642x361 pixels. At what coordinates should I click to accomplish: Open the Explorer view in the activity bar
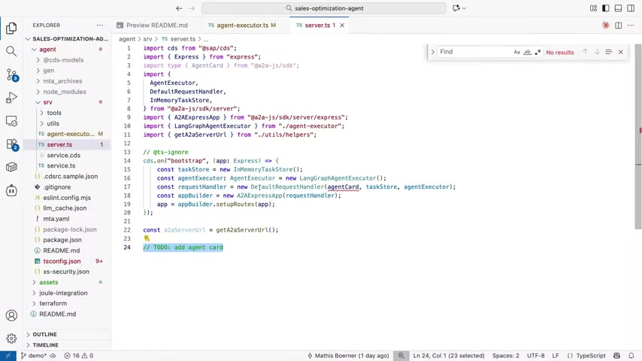pyautogui.click(x=11, y=28)
